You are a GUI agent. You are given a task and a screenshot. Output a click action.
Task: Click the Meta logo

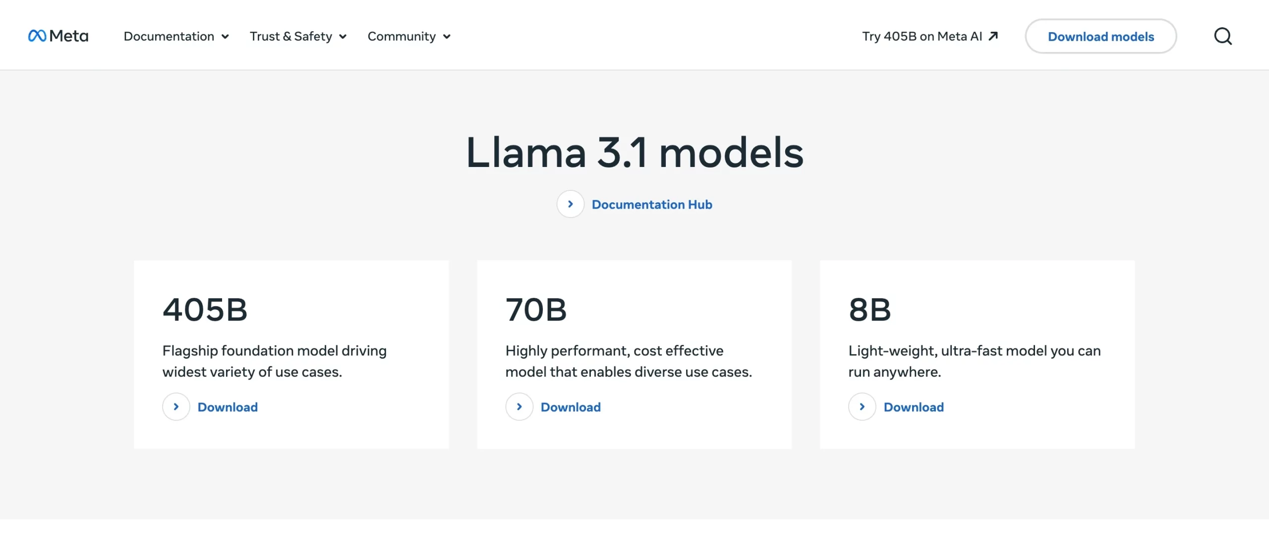click(x=58, y=36)
